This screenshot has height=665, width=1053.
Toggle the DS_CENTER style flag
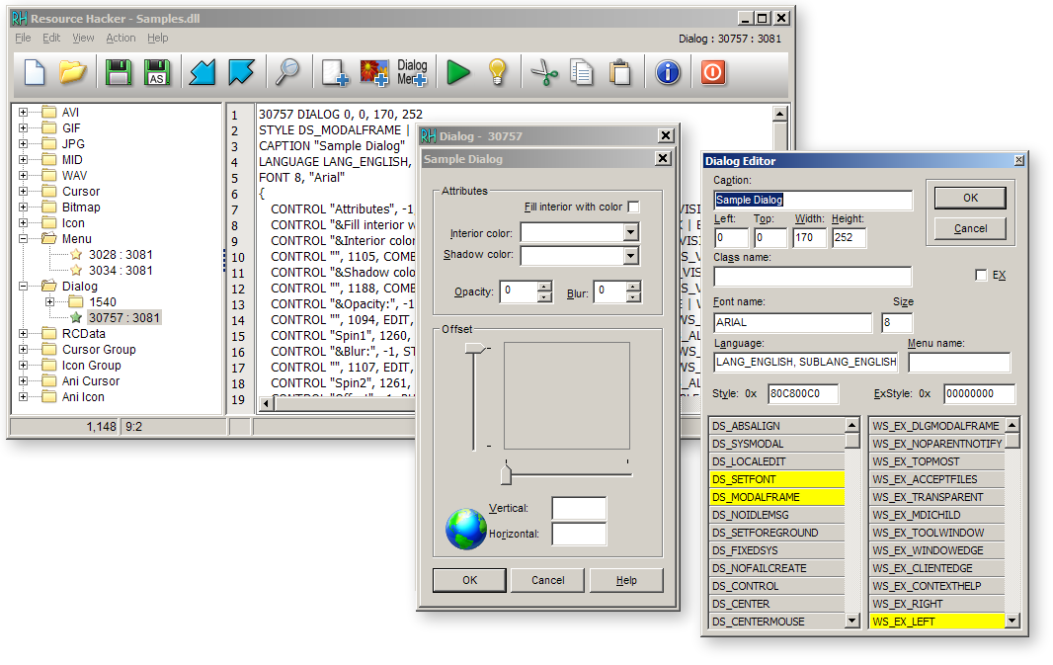tap(777, 604)
